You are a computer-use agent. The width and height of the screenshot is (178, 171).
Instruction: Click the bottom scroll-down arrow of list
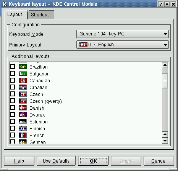165,141
